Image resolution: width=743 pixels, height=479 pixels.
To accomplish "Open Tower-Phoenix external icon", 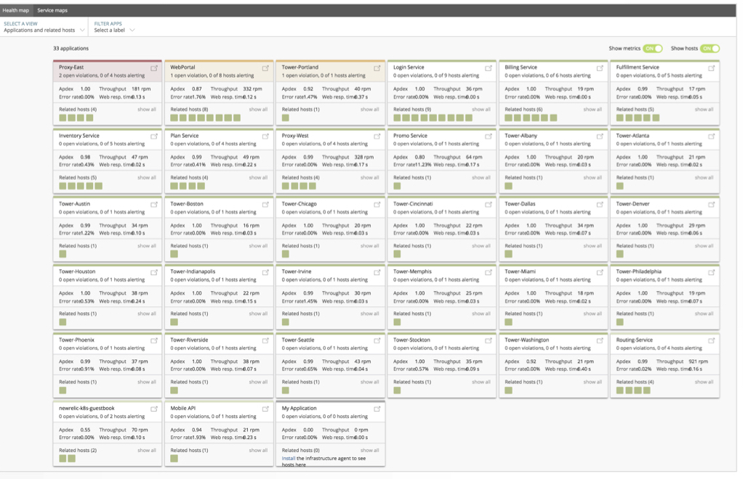I will pyautogui.click(x=154, y=340).
